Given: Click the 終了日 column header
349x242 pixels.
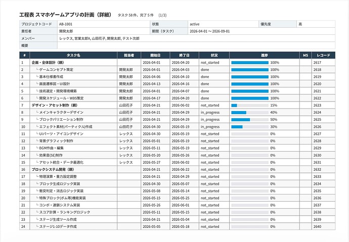Looking at the screenshot, I should tap(184, 56).
